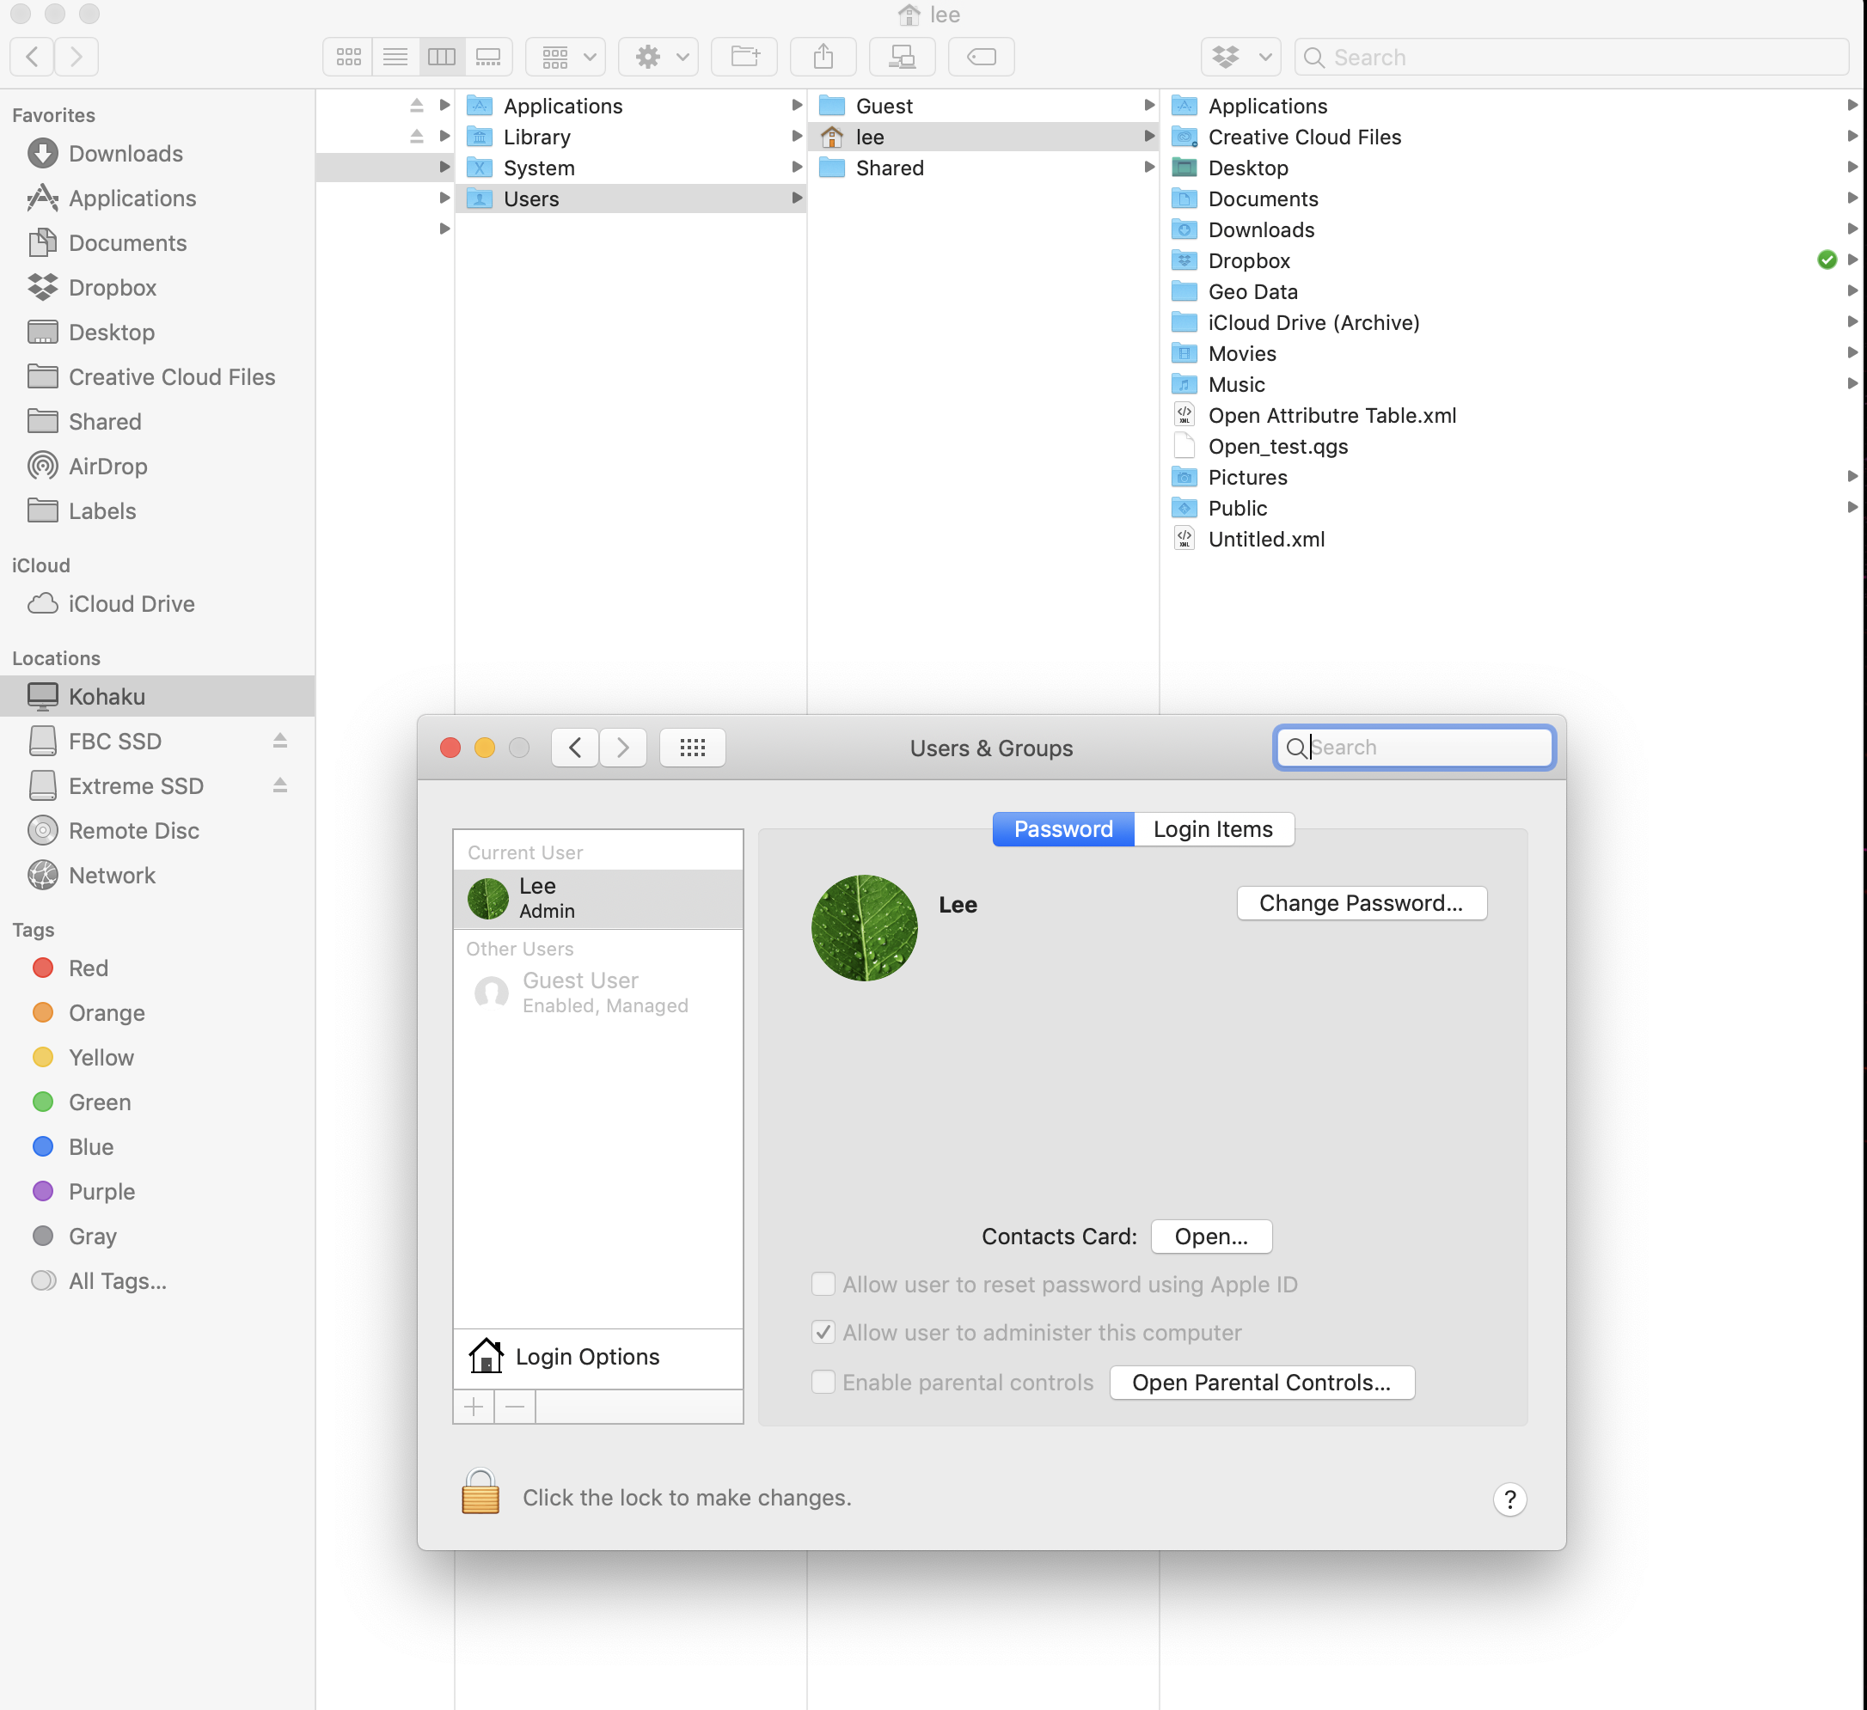
Task: Click Show All grid icon in Users & Groups
Action: coord(692,747)
